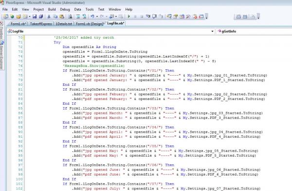
Task: Open the Test menu
Action: [101, 10]
